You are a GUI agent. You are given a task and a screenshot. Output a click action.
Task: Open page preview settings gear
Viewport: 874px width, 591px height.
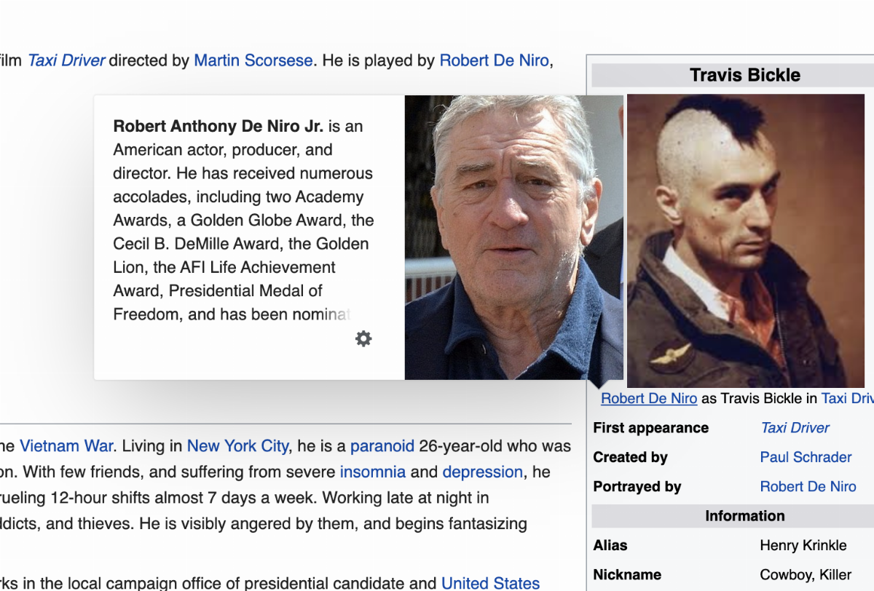pyautogui.click(x=363, y=338)
